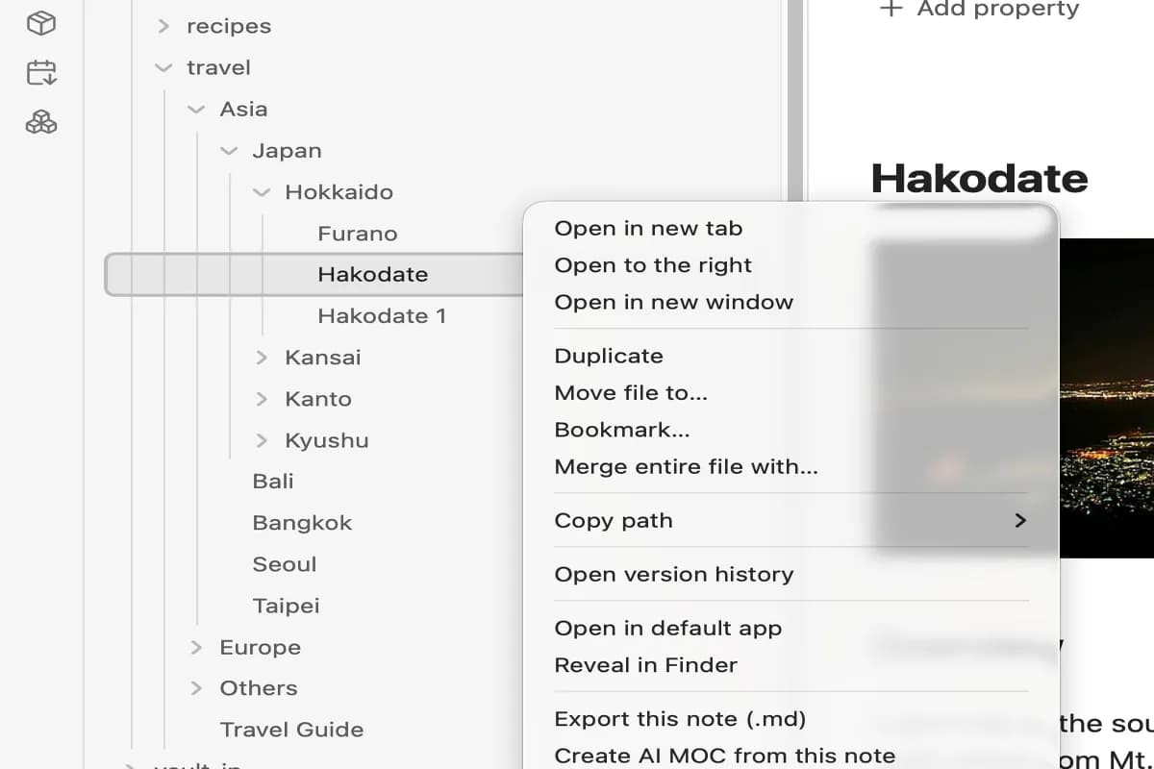Expand the recipes folder
Screen dimensions: 1154x769
[x=163, y=27]
